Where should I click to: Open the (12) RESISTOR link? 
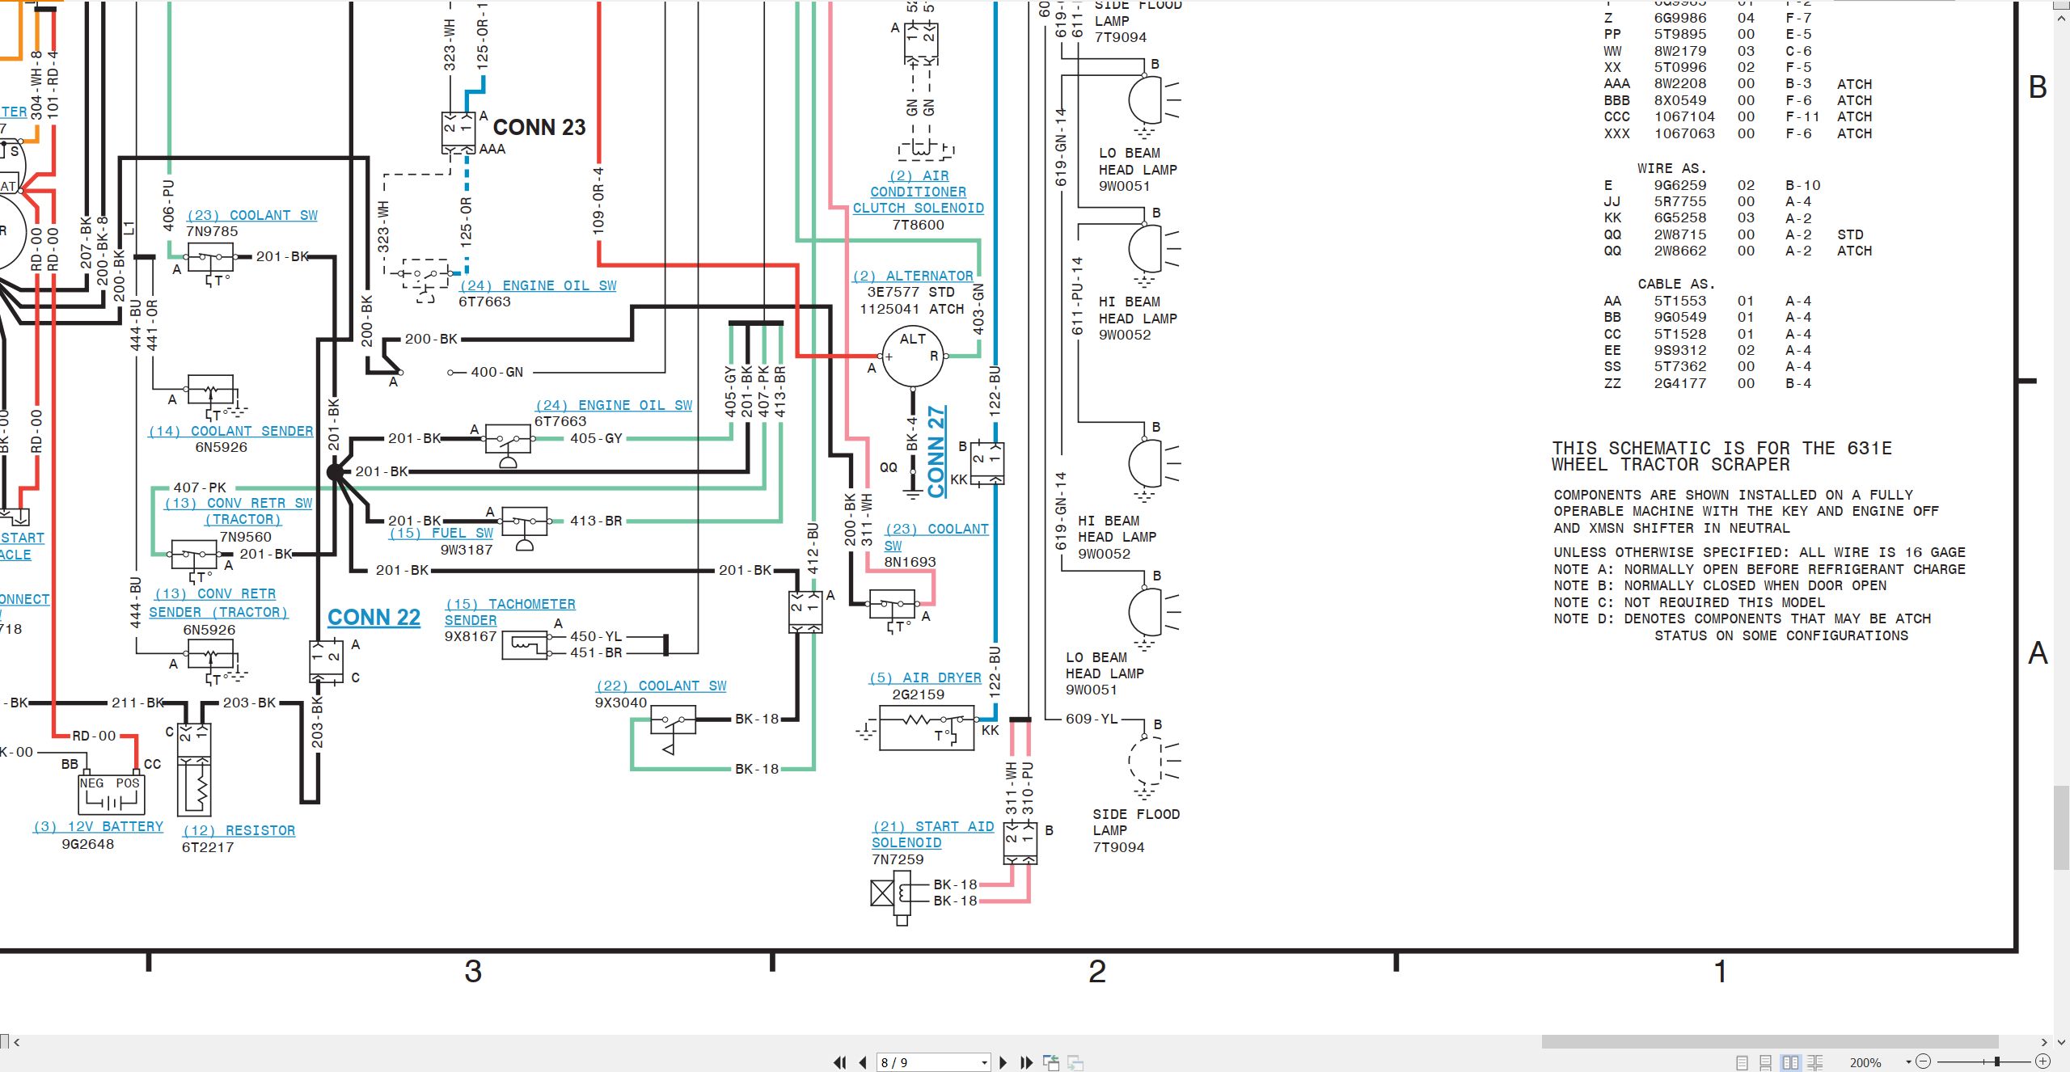239,830
